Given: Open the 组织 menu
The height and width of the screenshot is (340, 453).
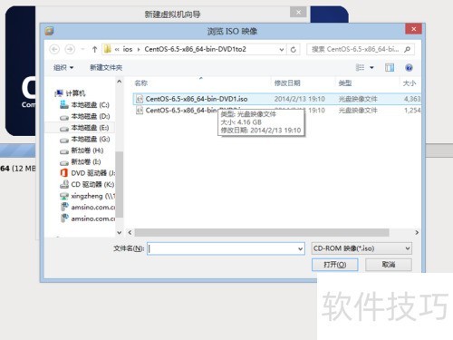Looking at the screenshot, I should click(x=63, y=67).
